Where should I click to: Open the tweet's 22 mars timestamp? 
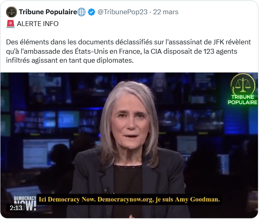point(165,12)
